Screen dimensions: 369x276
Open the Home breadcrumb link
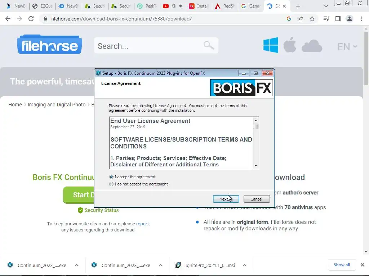pos(15,105)
